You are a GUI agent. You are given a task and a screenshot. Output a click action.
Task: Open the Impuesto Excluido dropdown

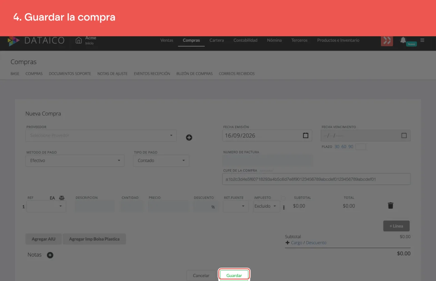click(x=266, y=206)
